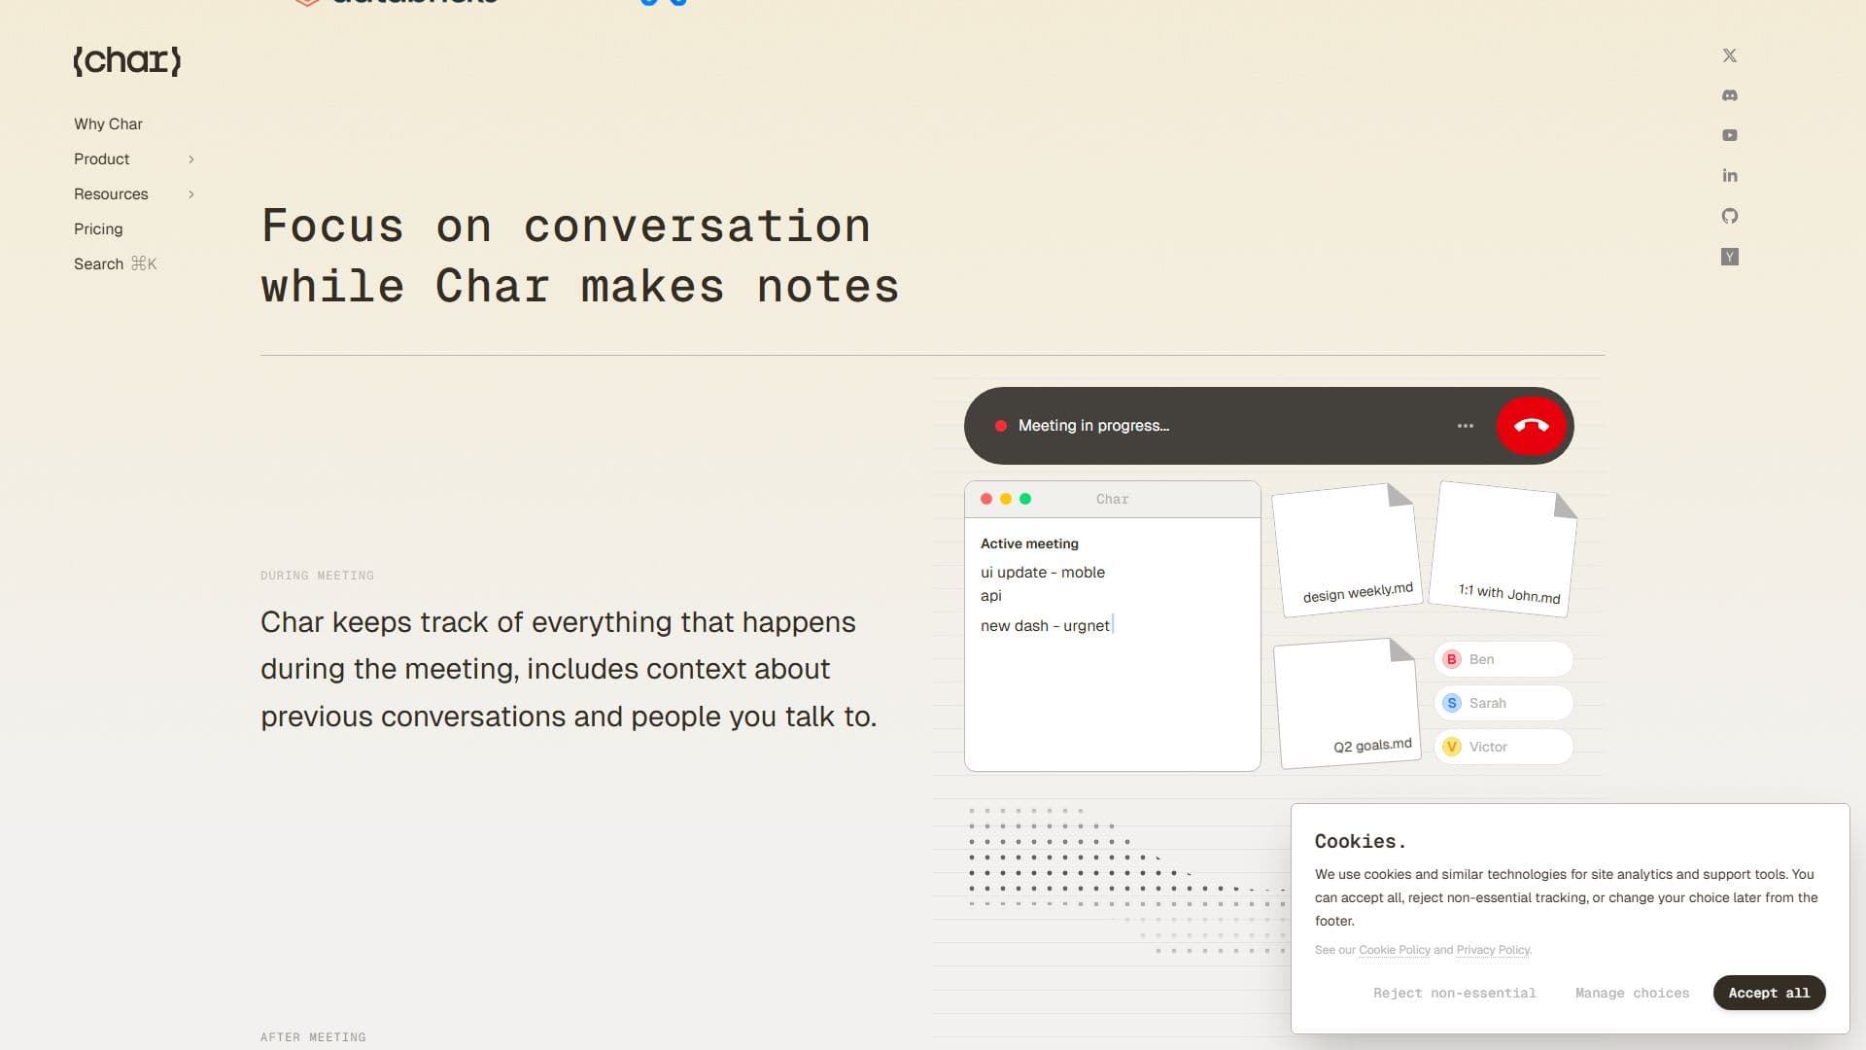Open the Pricing page
Screen dimensions: 1866x1050
tap(98, 229)
